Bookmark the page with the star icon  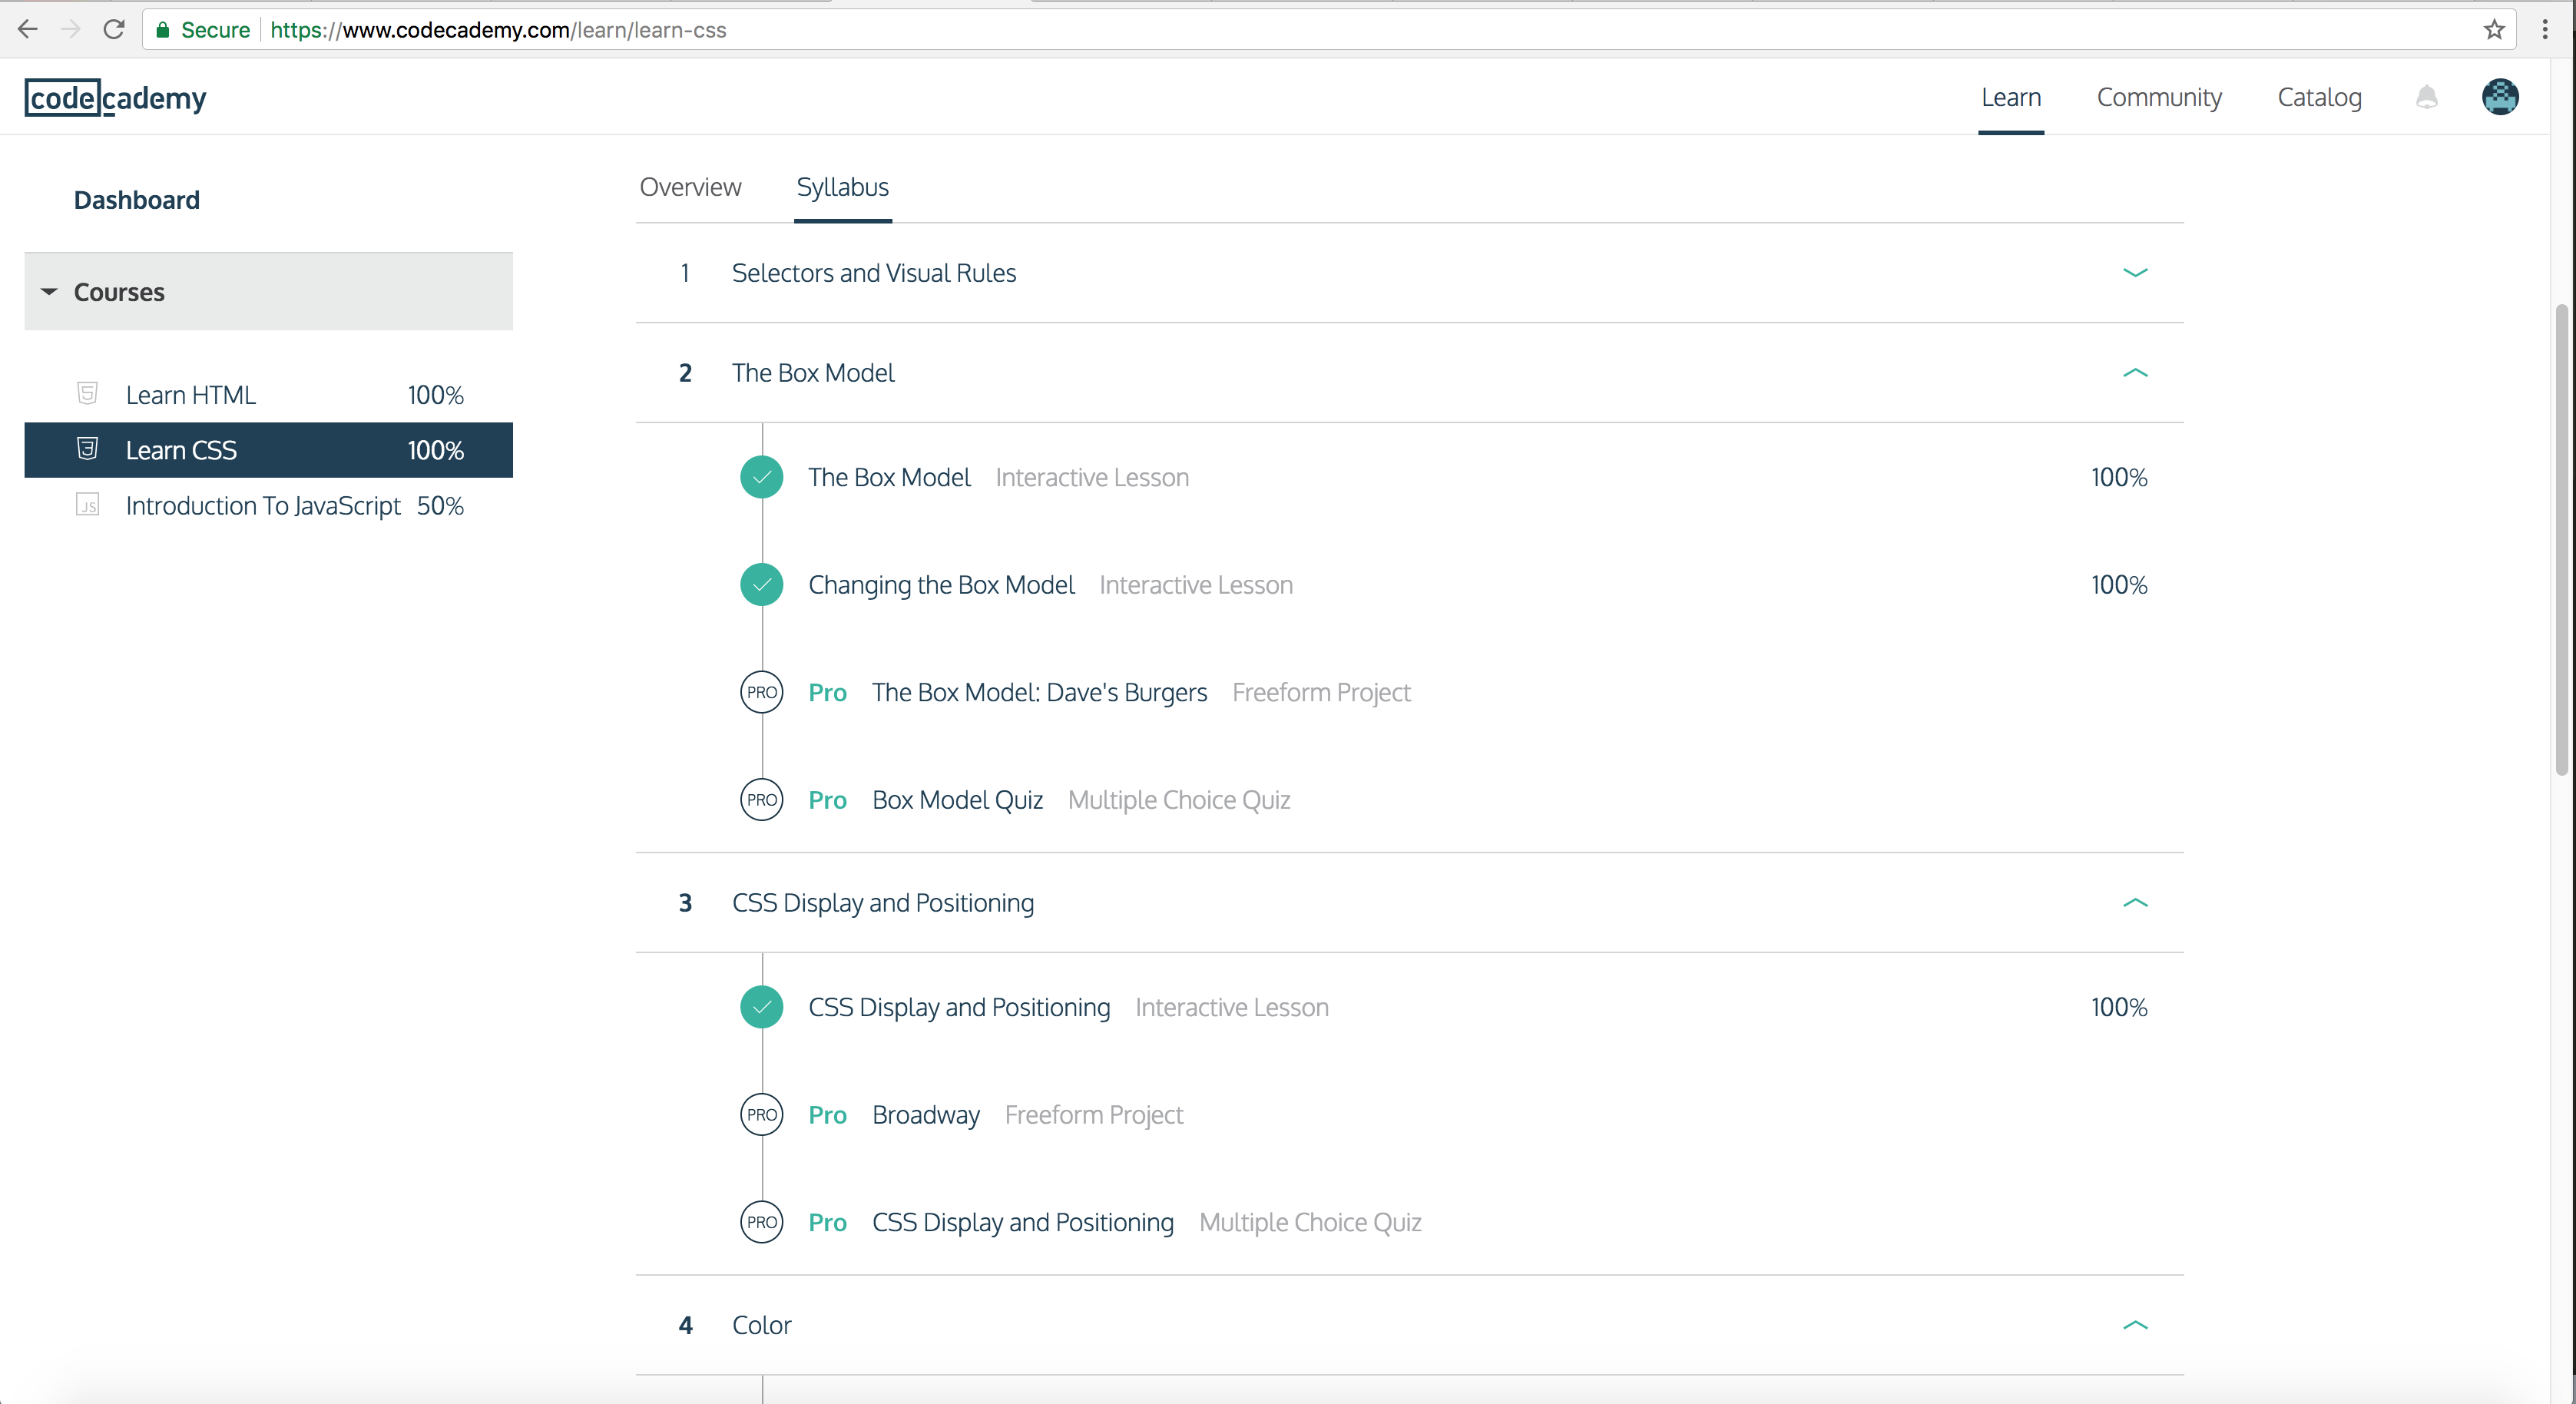click(2494, 29)
